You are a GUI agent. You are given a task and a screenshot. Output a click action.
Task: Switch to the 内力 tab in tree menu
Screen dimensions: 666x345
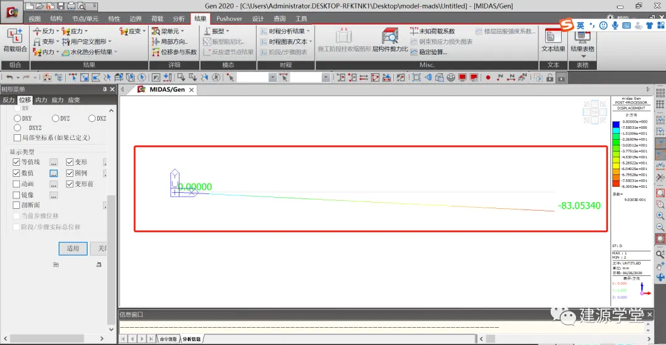(41, 100)
